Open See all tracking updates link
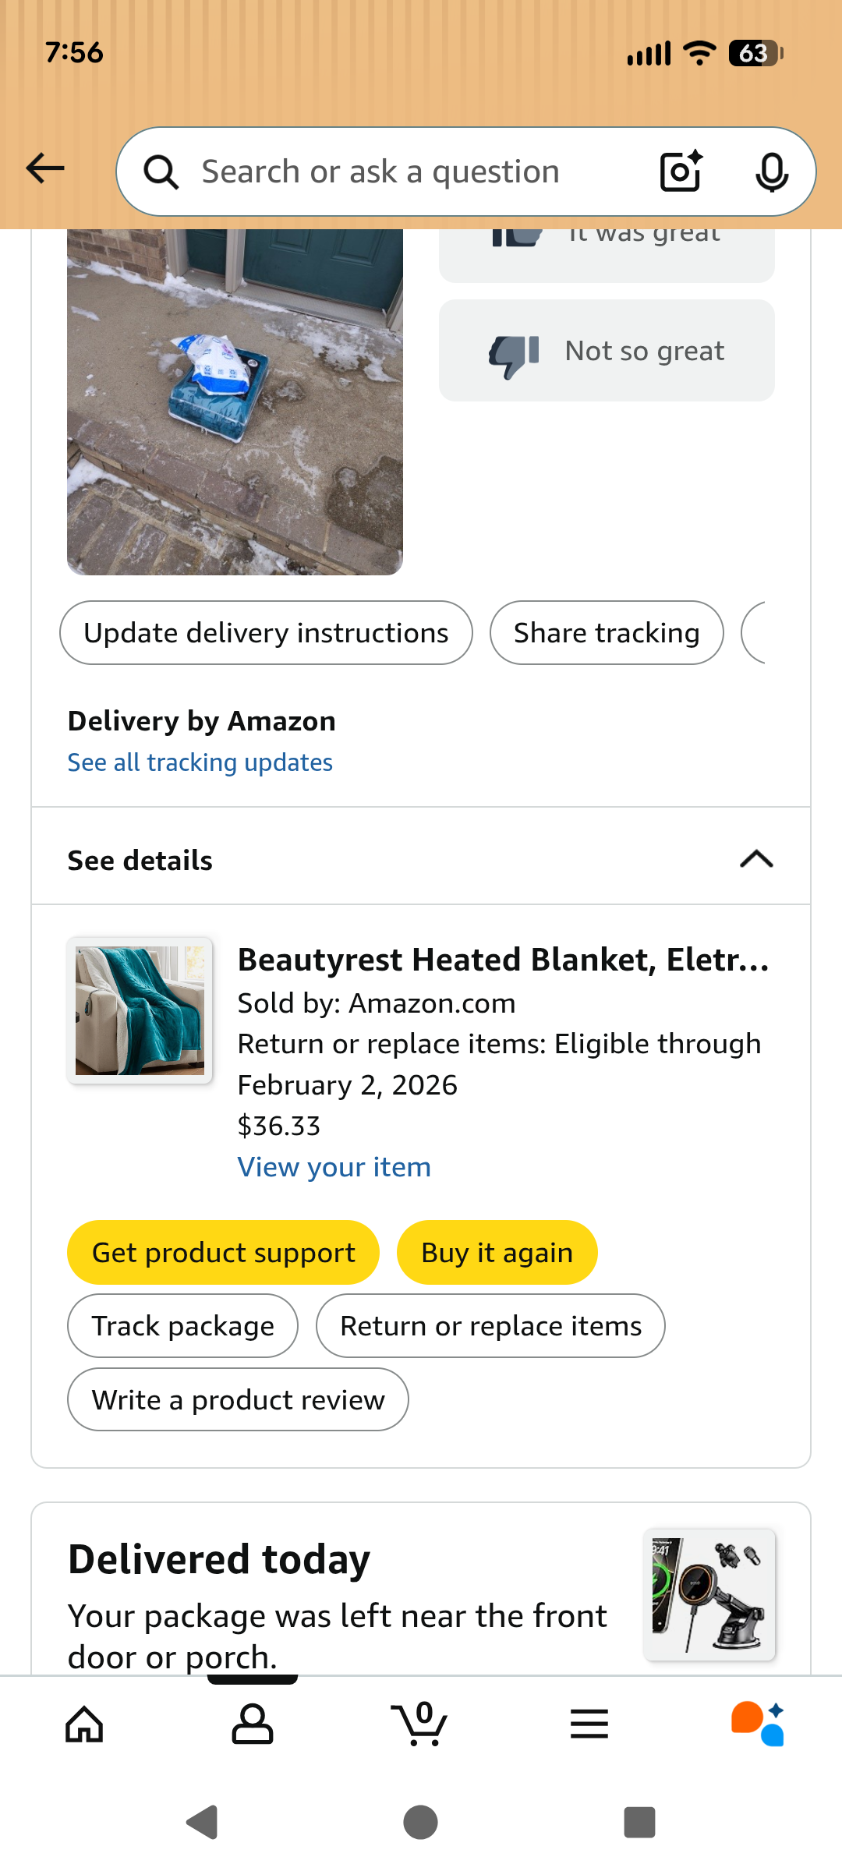Viewport: 842px width, 1871px height. click(x=200, y=762)
